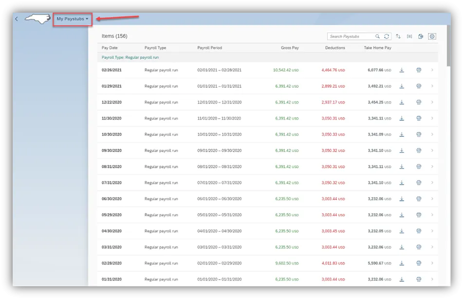This screenshot has width=463, height=299.
Task: Click the Gross Pay column header
Action: [290, 48]
